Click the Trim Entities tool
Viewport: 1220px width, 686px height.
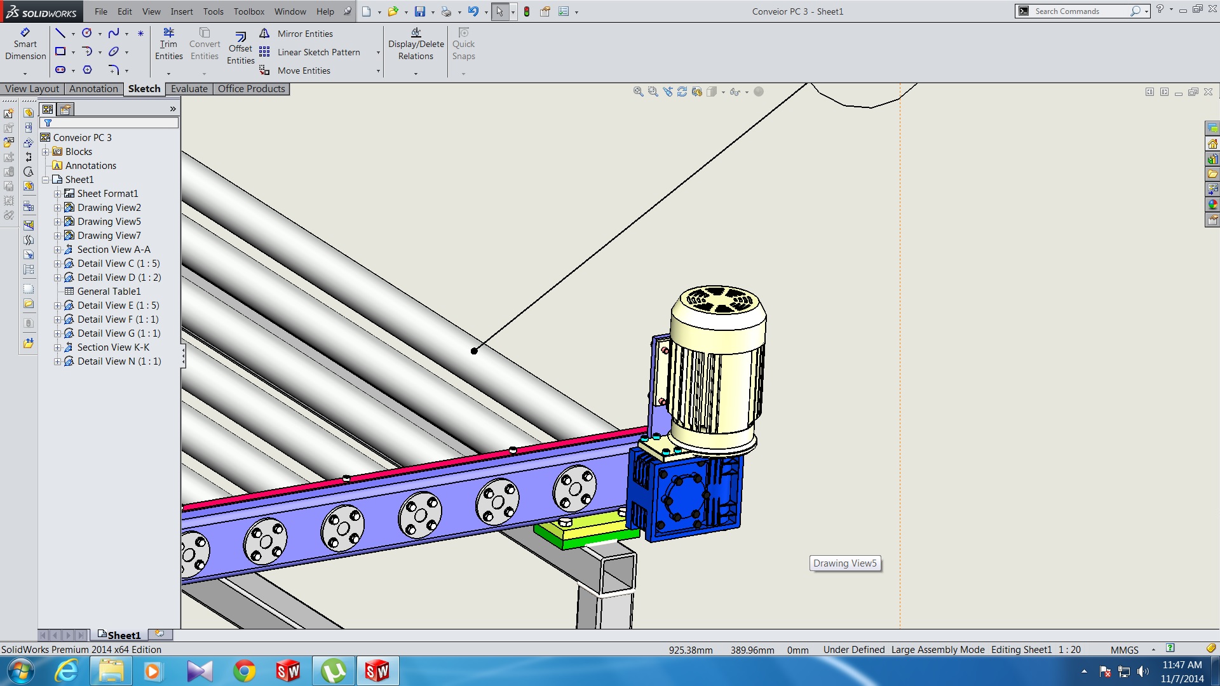168,44
